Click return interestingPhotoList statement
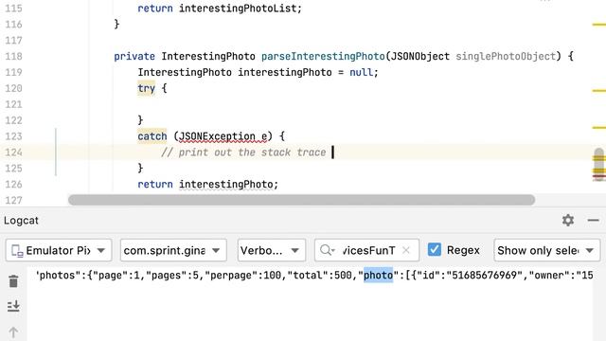This screenshot has width=606, height=341. coord(220,9)
